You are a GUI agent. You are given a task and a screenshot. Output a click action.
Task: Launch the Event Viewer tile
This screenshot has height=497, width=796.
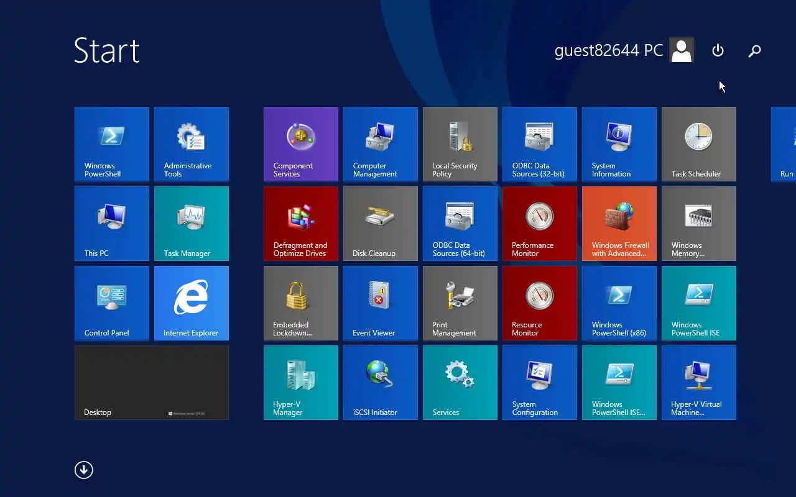tap(381, 303)
